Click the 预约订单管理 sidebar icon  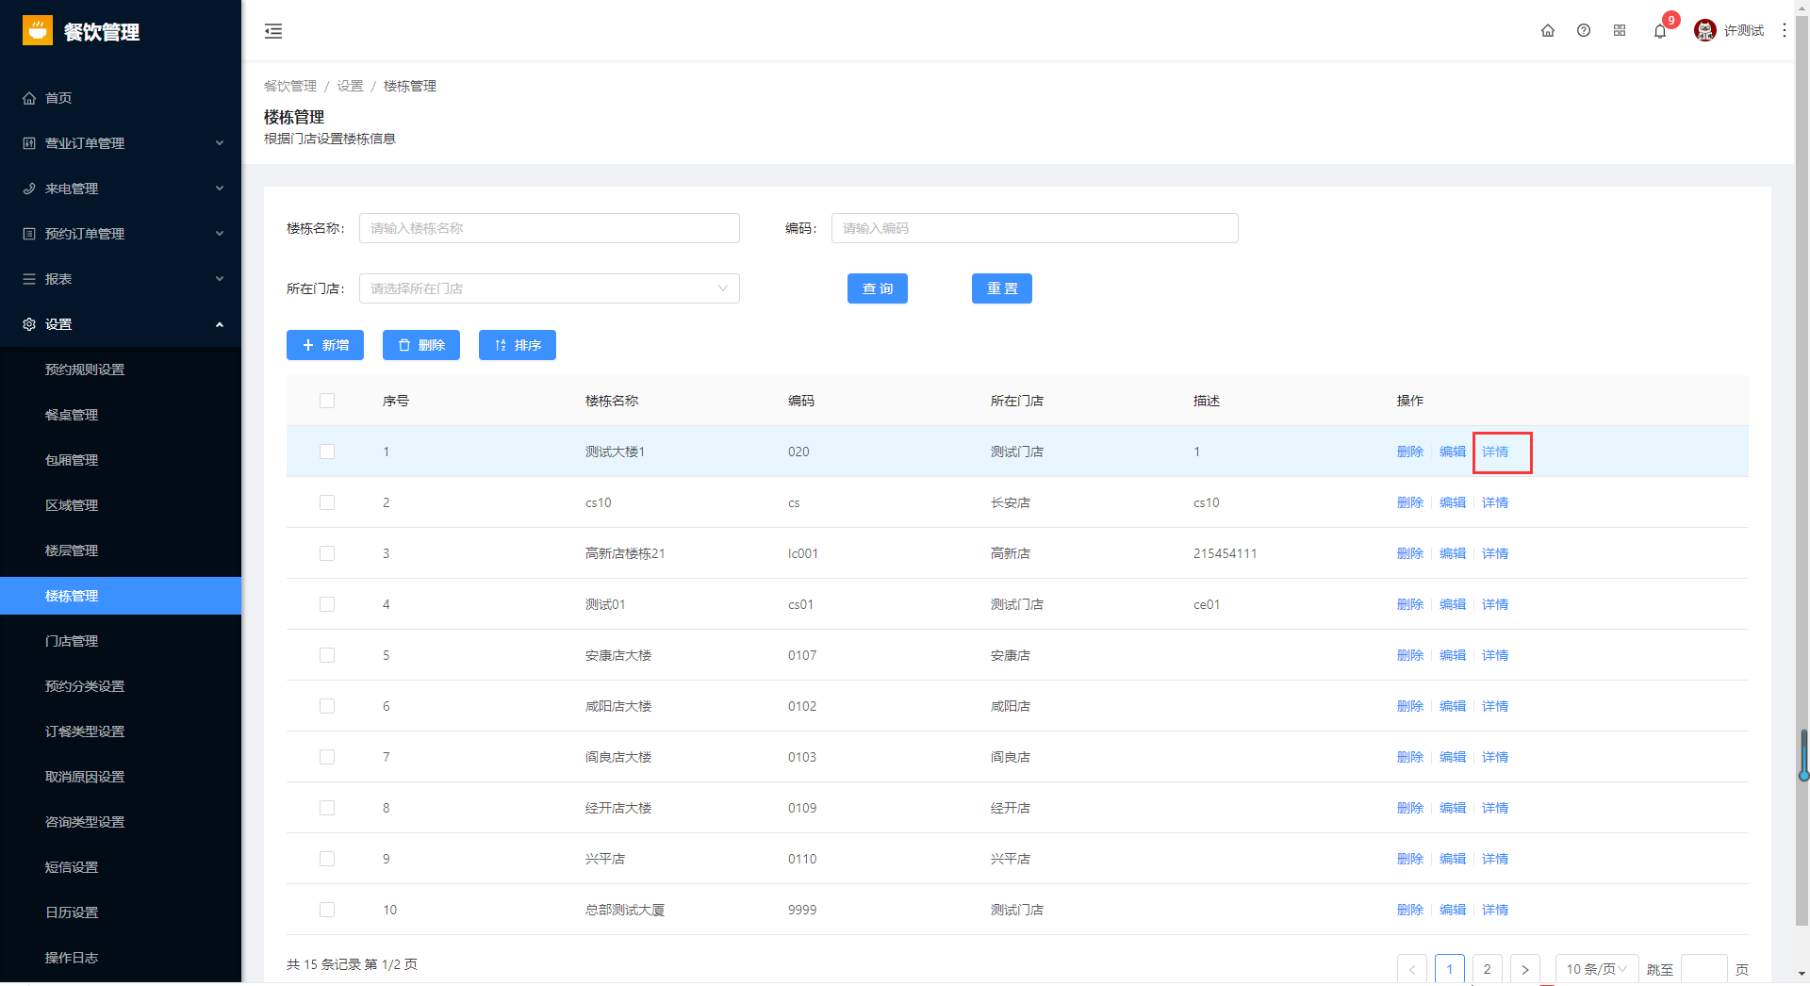point(29,234)
